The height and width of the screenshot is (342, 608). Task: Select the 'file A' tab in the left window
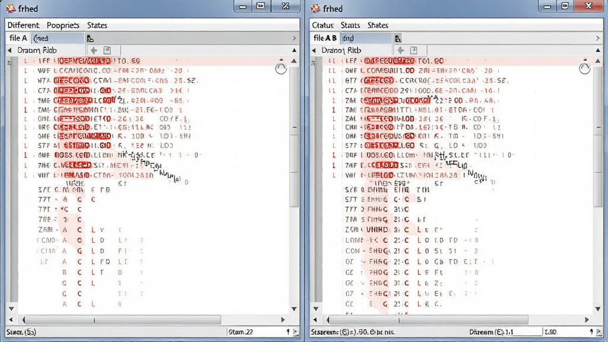pyautogui.click(x=18, y=38)
